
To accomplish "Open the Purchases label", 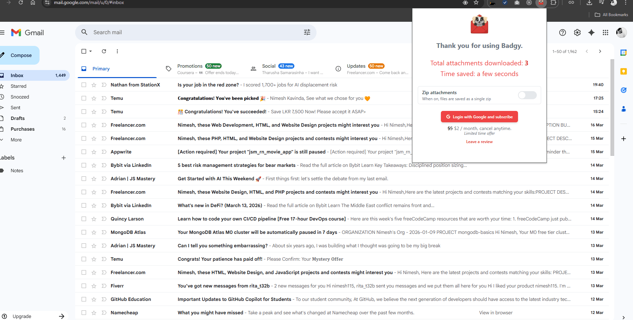I will point(22,129).
